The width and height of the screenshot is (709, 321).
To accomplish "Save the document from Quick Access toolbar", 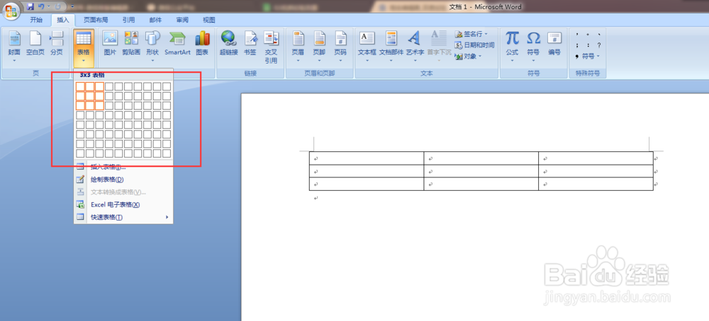I will coord(30,7).
